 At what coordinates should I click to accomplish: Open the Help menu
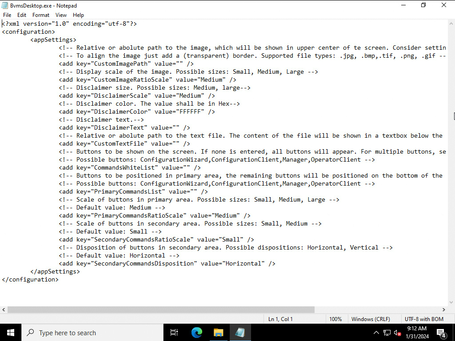click(x=78, y=15)
